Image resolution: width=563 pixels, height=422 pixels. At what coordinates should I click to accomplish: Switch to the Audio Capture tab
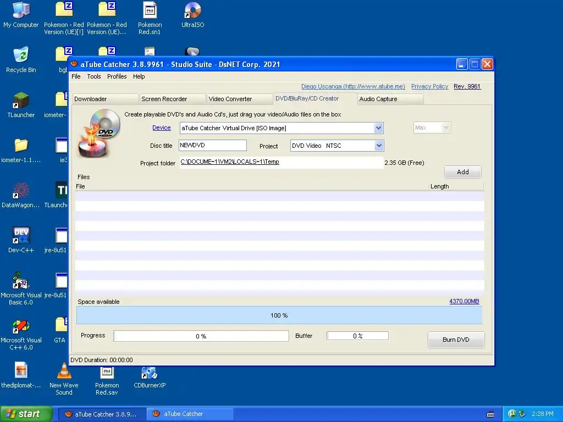pos(391,99)
